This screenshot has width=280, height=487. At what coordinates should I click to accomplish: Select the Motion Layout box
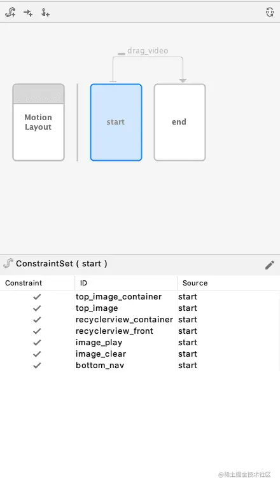tap(39, 122)
